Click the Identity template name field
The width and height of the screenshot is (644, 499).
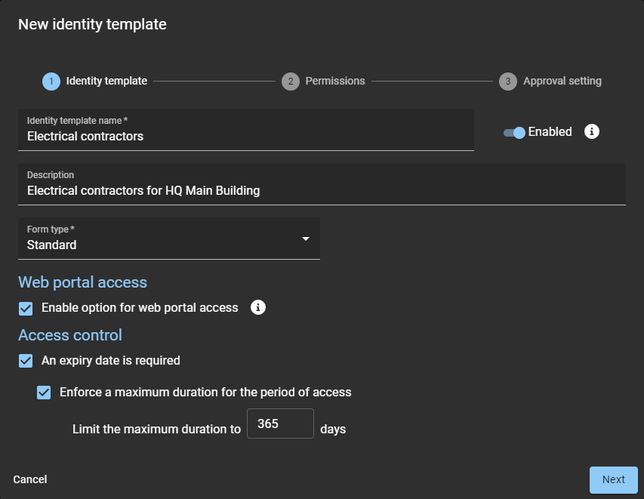(x=245, y=136)
